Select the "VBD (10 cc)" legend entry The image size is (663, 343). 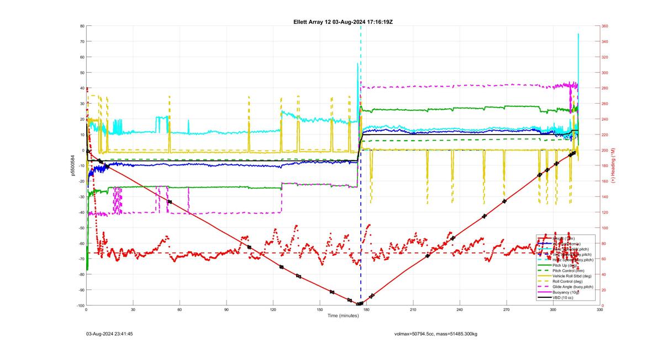click(x=564, y=298)
